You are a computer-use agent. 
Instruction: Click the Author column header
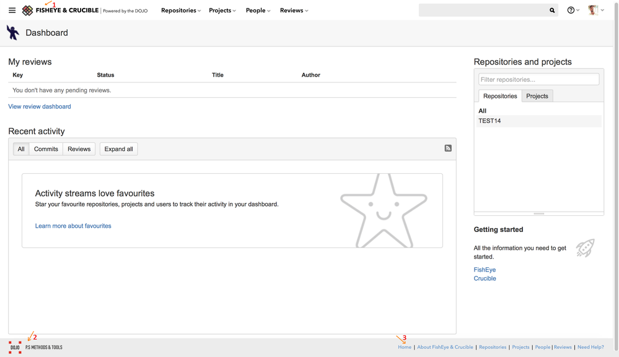[x=310, y=75]
